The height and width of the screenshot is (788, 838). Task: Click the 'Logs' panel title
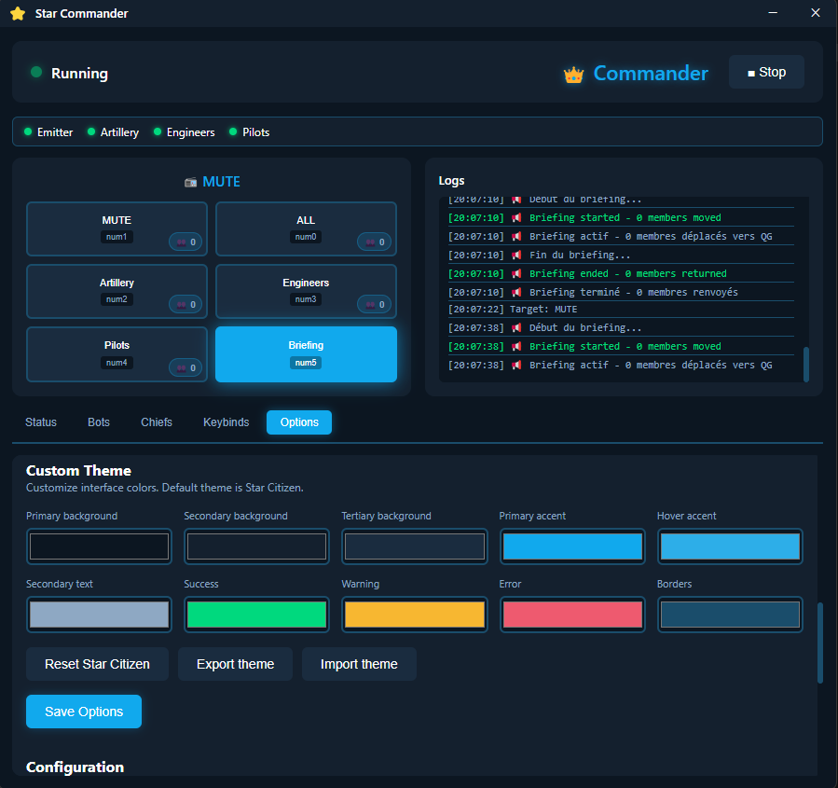point(451,181)
